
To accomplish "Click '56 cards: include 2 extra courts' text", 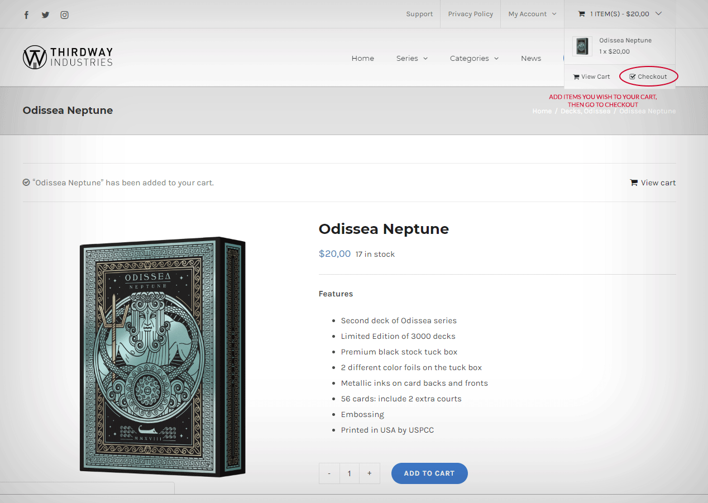I will pos(401,399).
